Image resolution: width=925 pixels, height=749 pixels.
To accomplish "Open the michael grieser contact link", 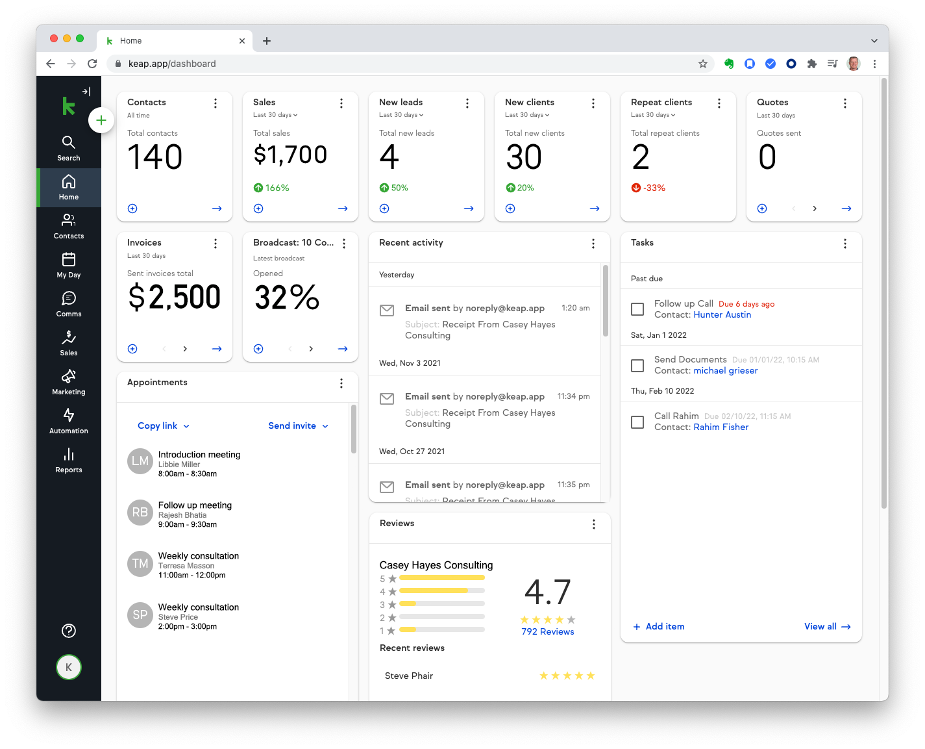I will (x=726, y=371).
